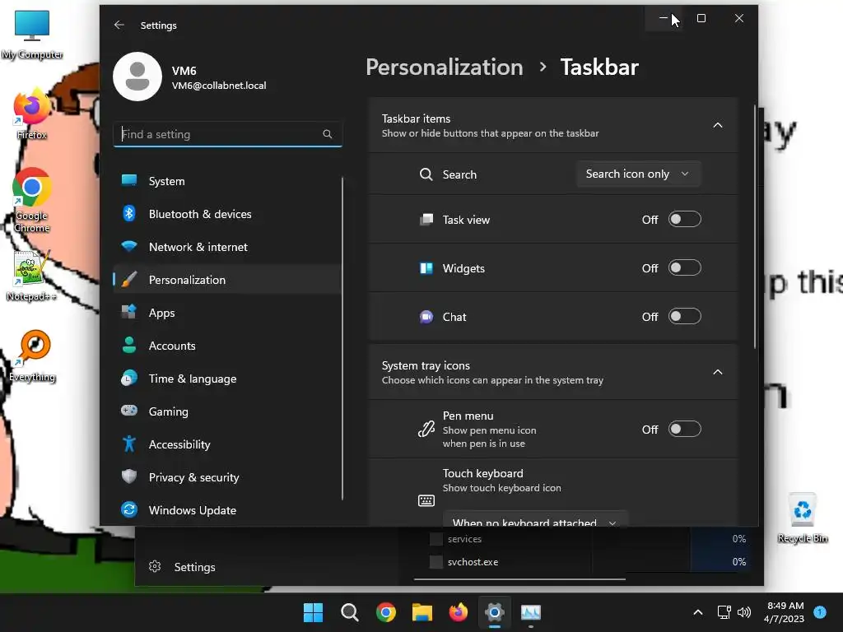Open Time & language settings
The width and height of the screenshot is (843, 632).
(x=227, y=379)
